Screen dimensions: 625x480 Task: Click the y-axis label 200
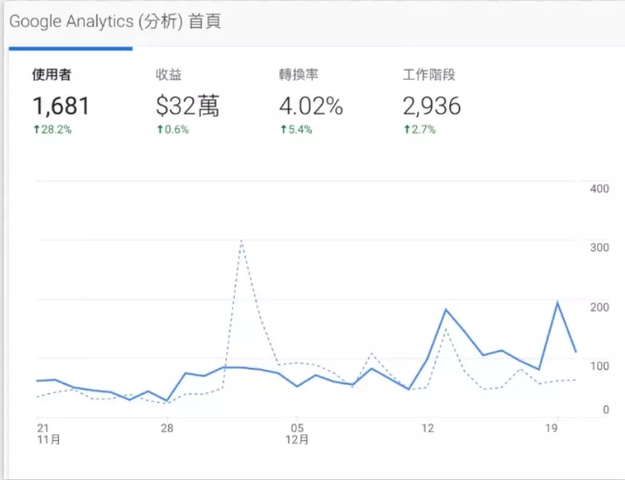pos(600,307)
